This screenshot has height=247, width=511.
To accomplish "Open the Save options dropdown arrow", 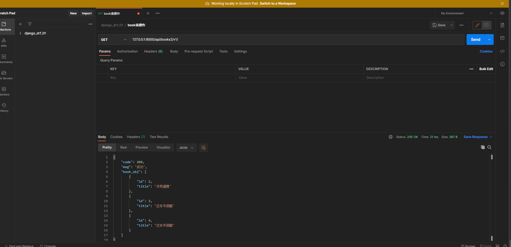I will coord(452,25).
